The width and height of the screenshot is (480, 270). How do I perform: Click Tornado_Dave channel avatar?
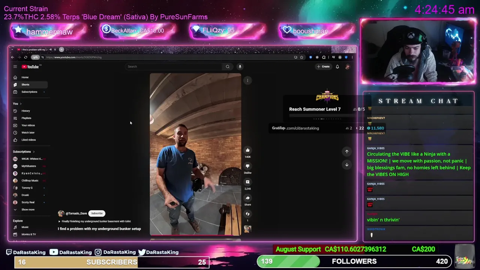pyautogui.click(x=61, y=213)
